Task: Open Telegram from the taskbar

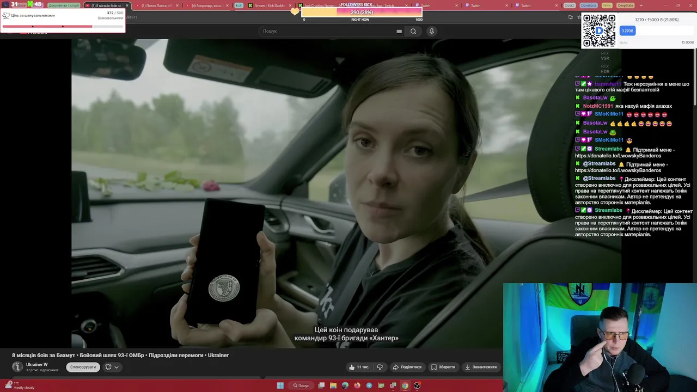Action: [x=369, y=385]
